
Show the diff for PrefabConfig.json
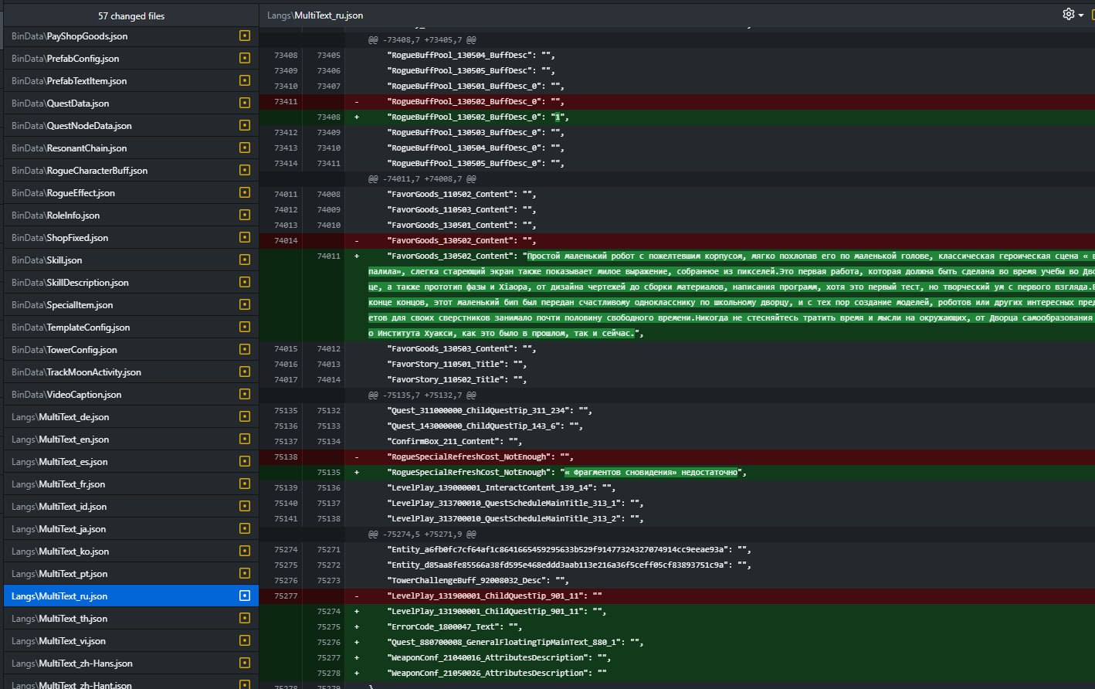coord(65,59)
